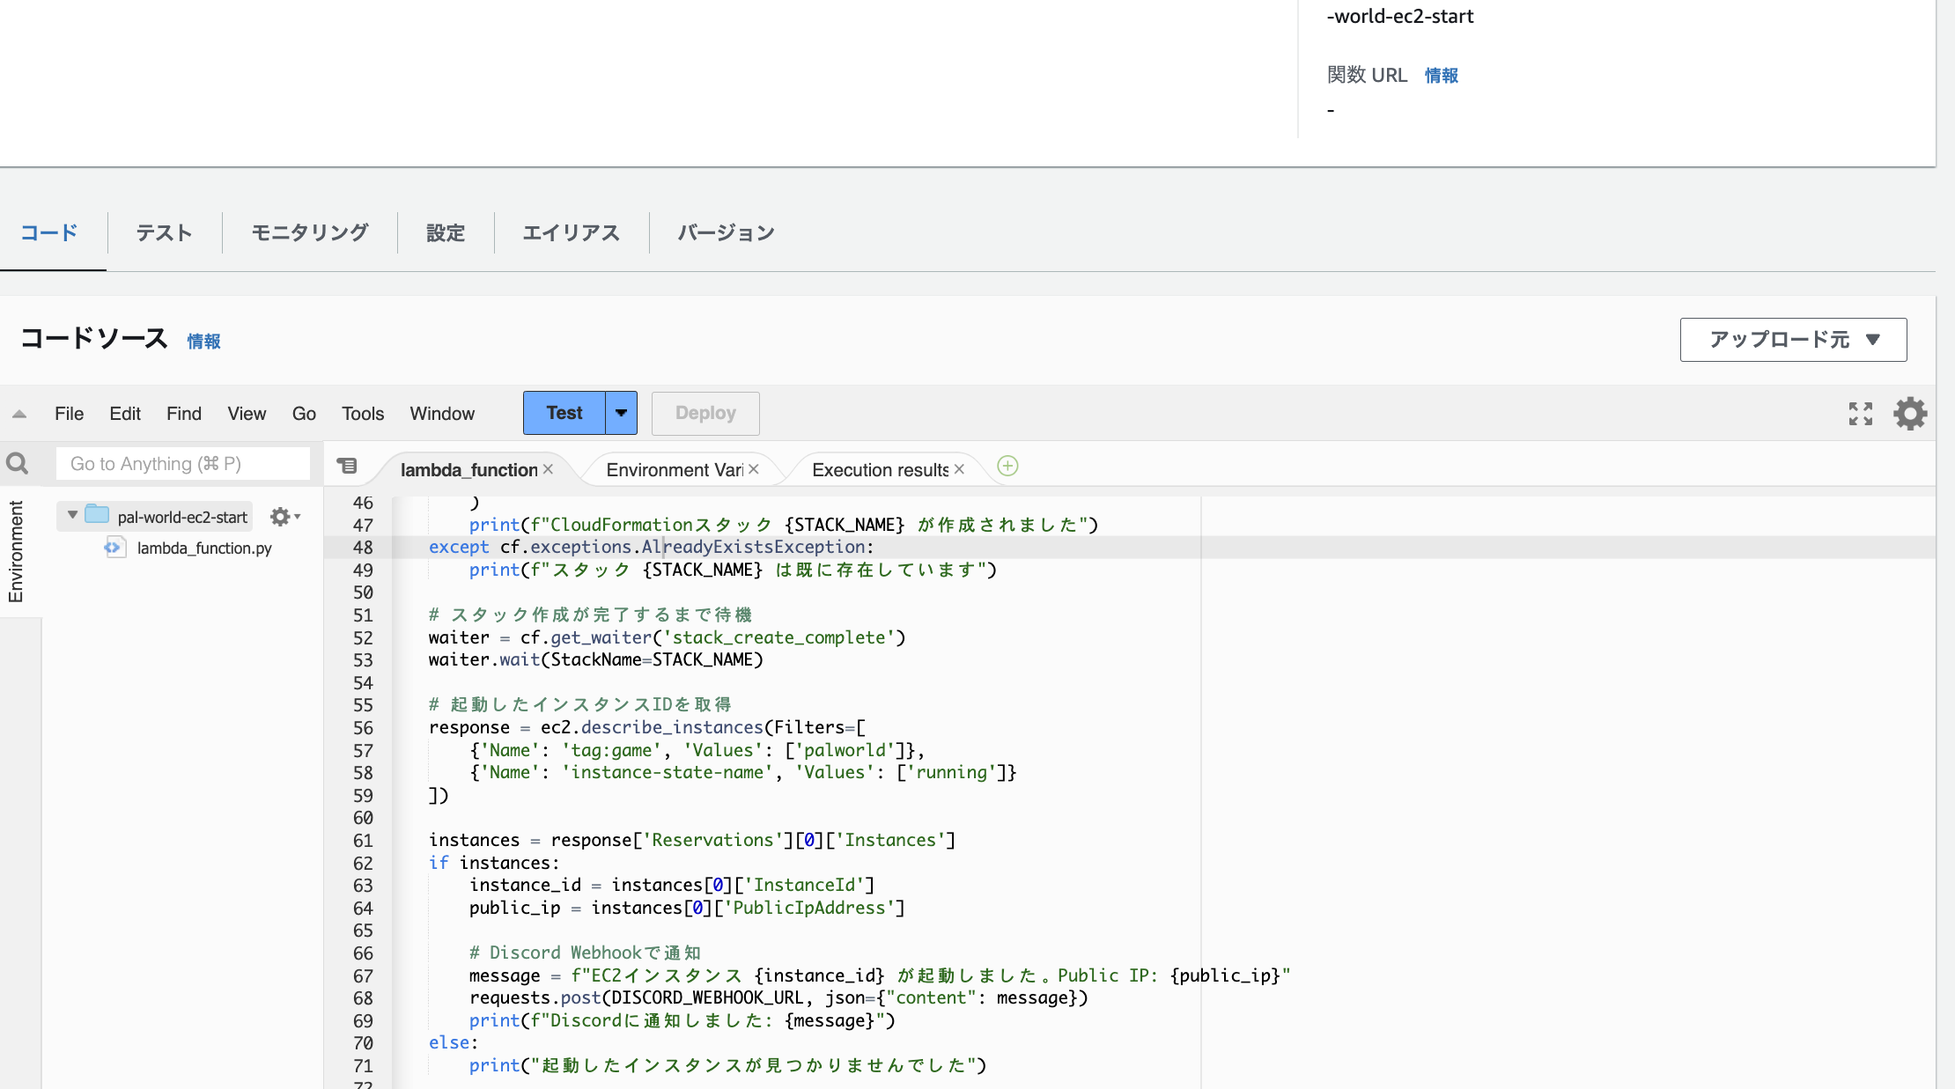
Task: Click the search magnifier icon in sidebar
Action: 17,463
